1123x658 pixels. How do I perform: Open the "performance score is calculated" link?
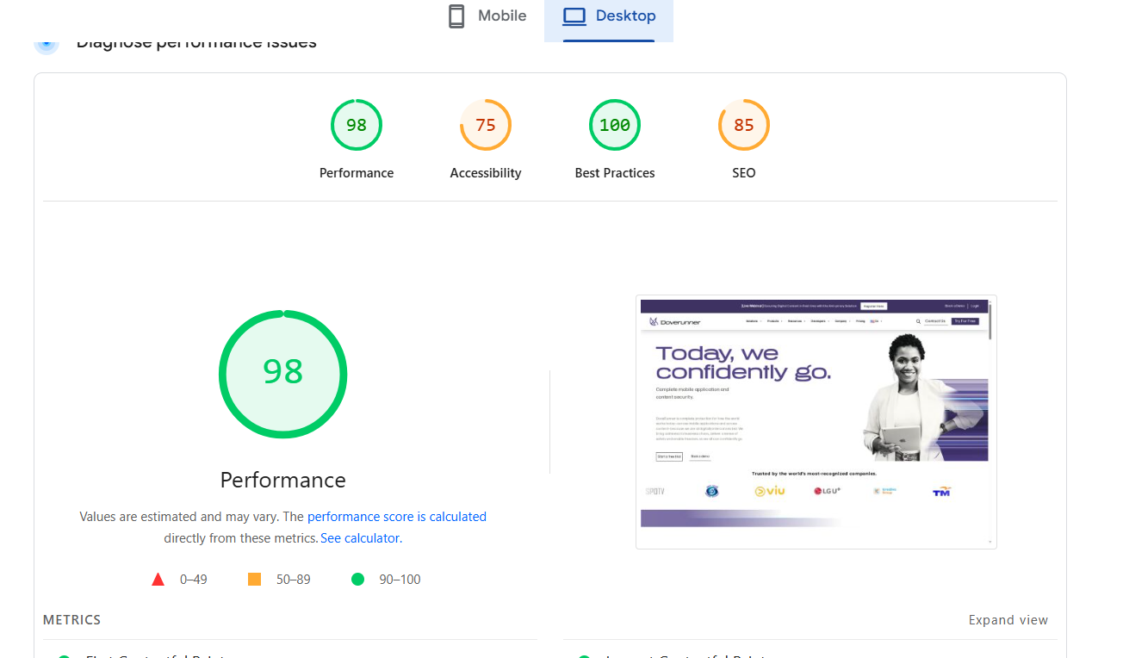[x=396, y=517]
